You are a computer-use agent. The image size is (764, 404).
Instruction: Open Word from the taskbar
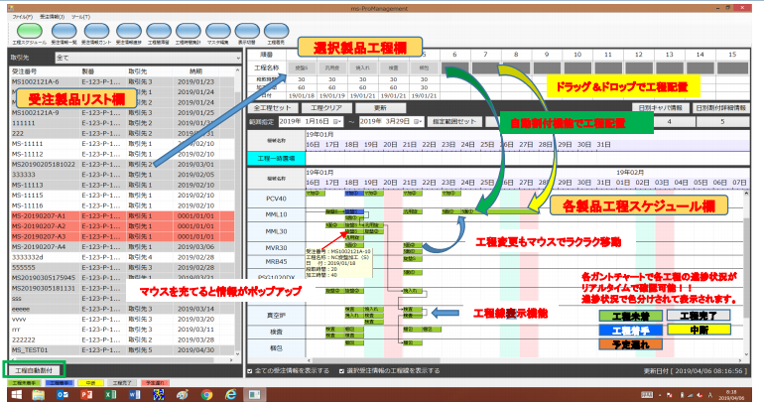pos(135,394)
